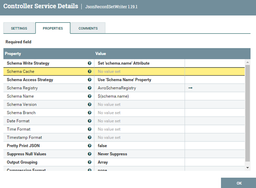The image size is (256, 188).
Task: Select 'Pretty Print JSON' property name
Action: coord(23,146)
